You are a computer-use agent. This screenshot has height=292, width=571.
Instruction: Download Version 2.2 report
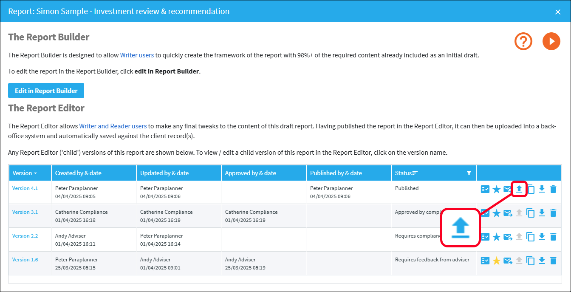[542, 237]
